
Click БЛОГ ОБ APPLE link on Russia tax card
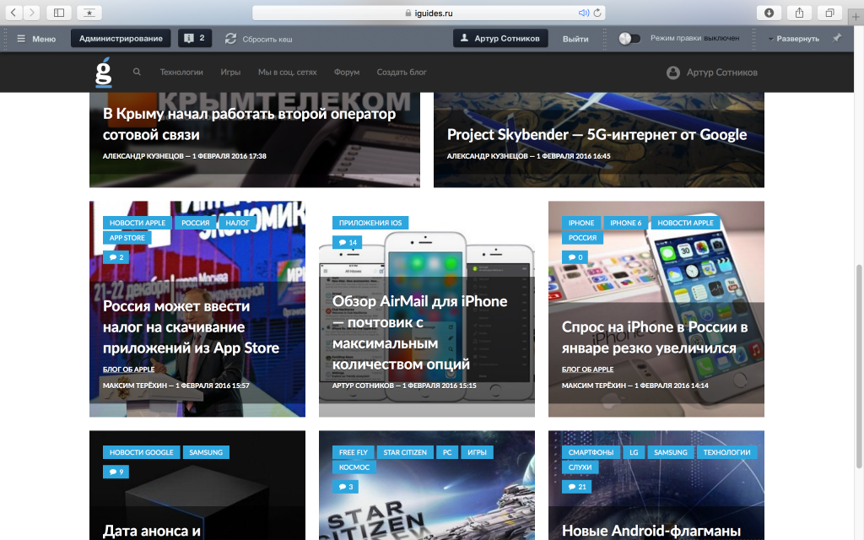click(x=128, y=370)
